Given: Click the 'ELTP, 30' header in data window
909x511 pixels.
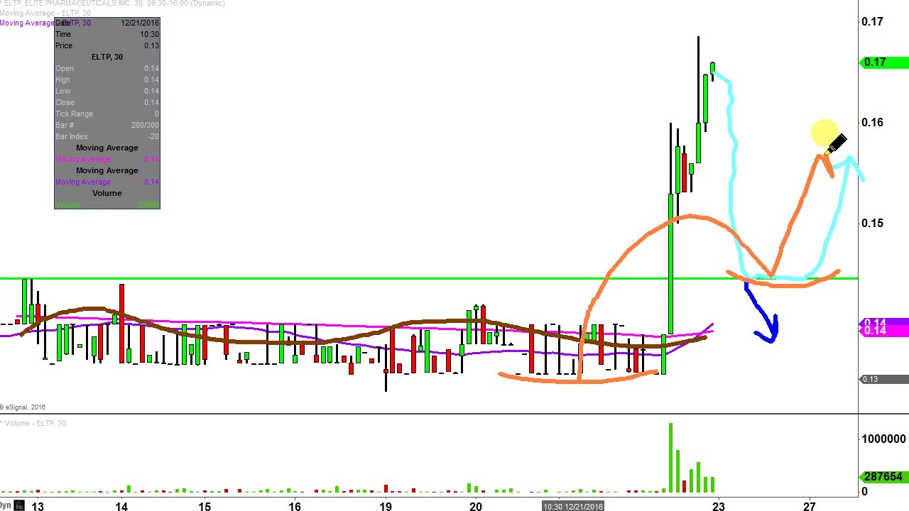Looking at the screenshot, I should point(107,57).
